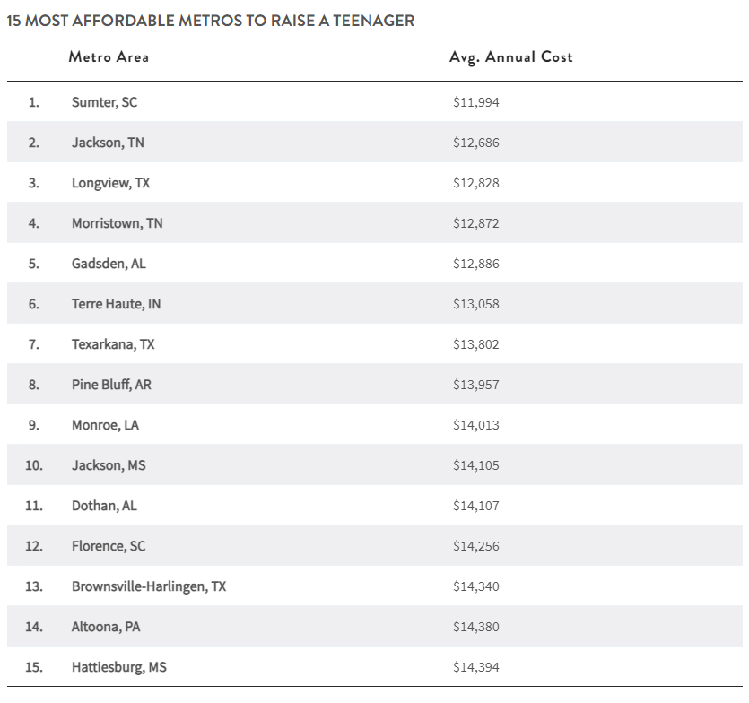Click Terre Haute, IN metro name
This screenshot has height=703, width=749.
117,304
